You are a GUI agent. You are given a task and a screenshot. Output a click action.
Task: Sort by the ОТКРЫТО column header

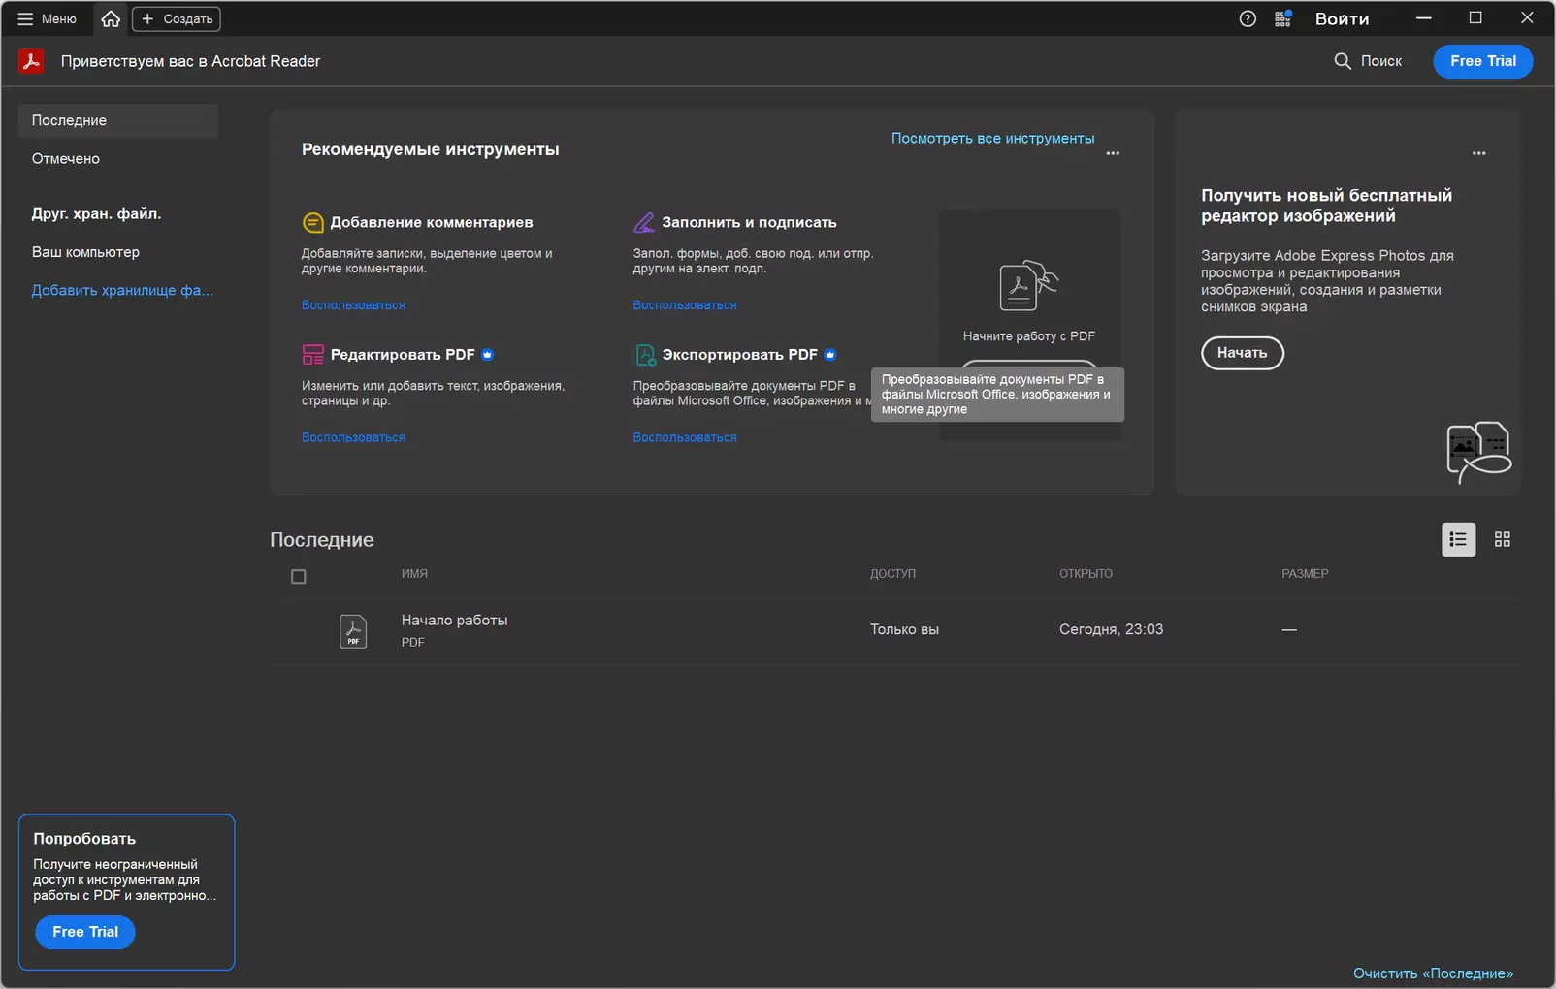pyautogui.click(x=1086, y=574)
